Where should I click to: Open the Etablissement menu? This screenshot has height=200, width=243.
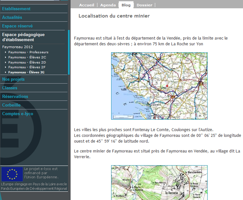(x=16, y=9)
